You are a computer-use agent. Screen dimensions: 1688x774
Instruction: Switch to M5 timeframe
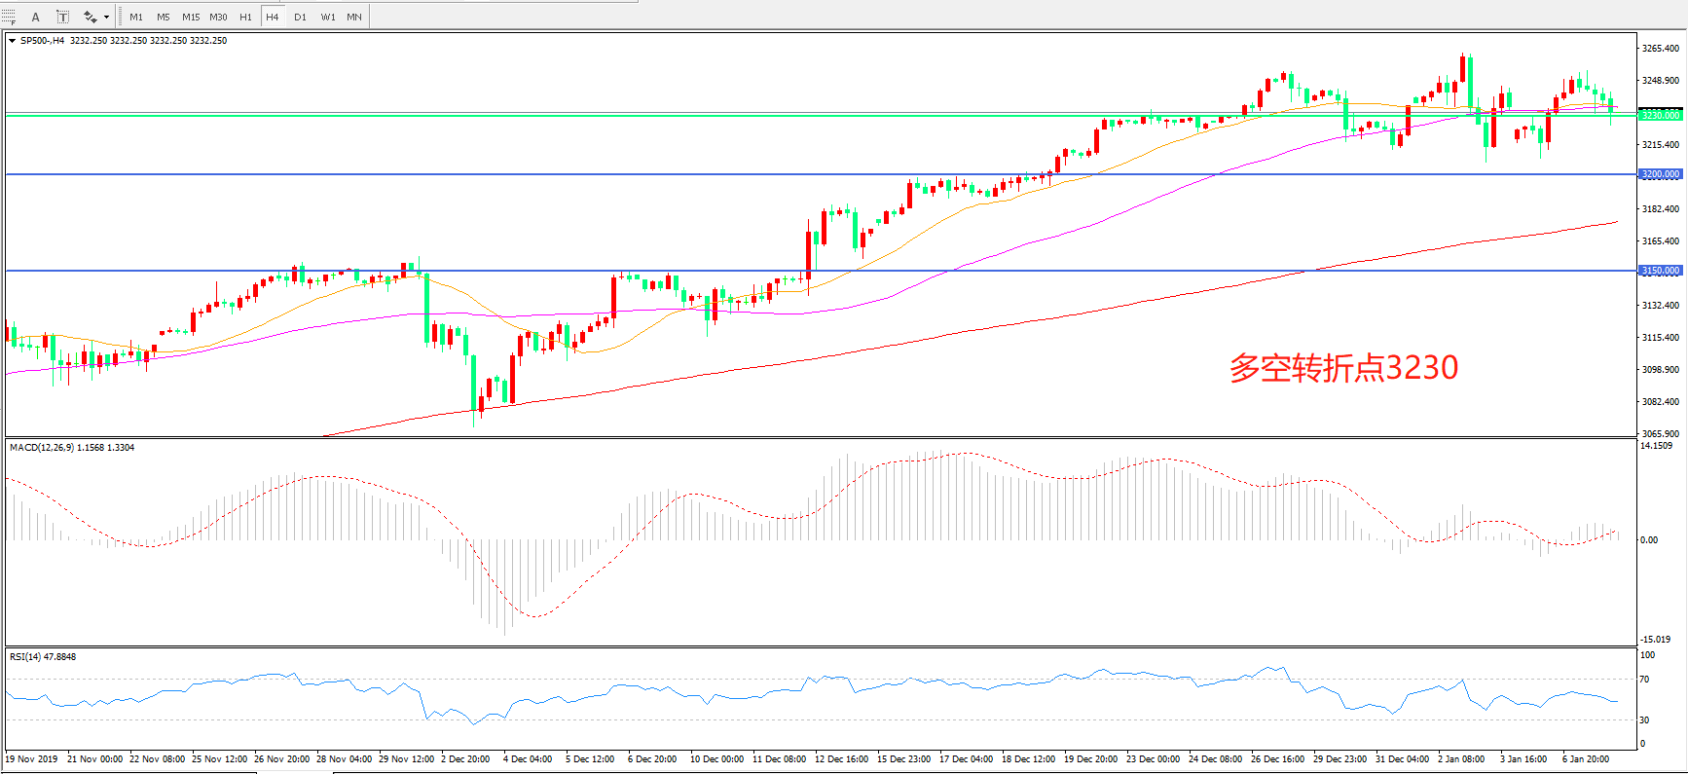click(x=163, y=17)
